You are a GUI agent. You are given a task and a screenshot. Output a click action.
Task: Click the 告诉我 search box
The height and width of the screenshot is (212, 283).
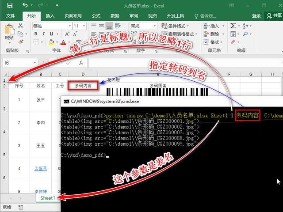coord(205,16)
